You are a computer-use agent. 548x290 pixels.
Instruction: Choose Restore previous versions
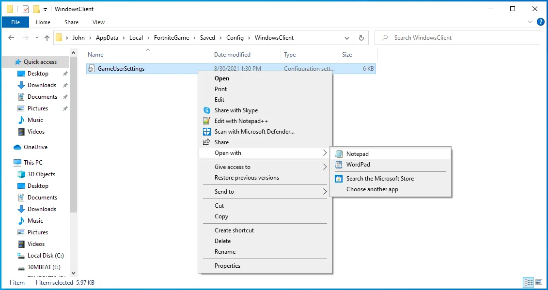247,178
